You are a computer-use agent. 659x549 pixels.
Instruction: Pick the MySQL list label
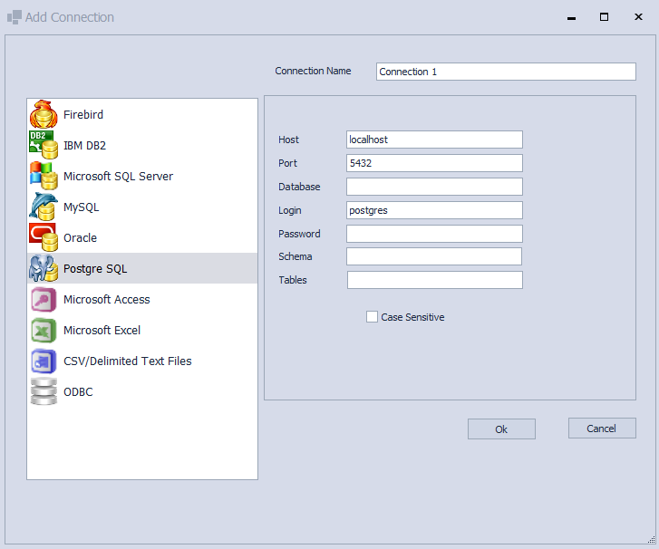(x=81, y=207)
